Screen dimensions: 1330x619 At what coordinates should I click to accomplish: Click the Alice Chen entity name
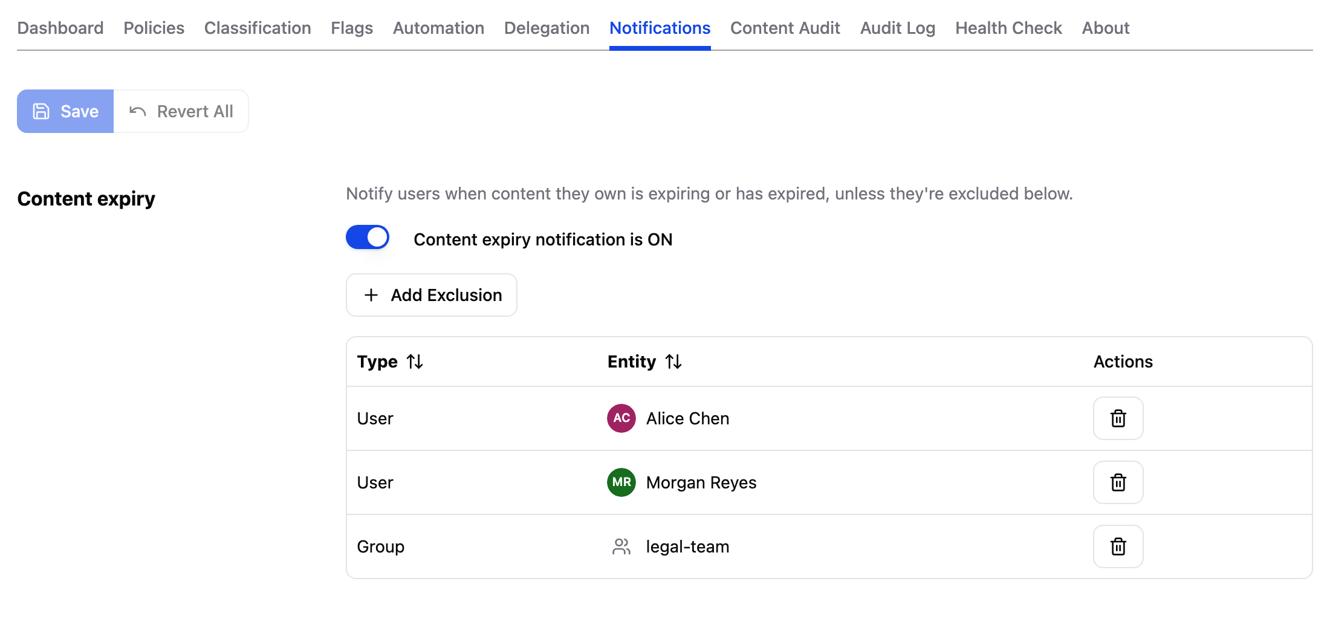tap(687, 418)
